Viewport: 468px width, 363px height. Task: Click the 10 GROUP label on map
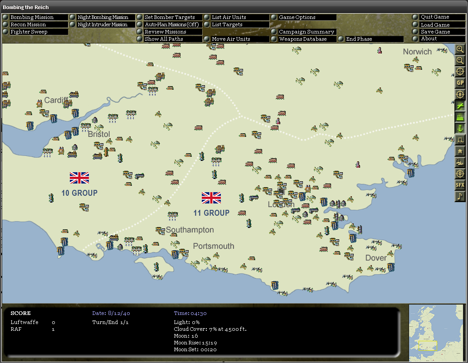pyautogui.click(x=79, y=193)
